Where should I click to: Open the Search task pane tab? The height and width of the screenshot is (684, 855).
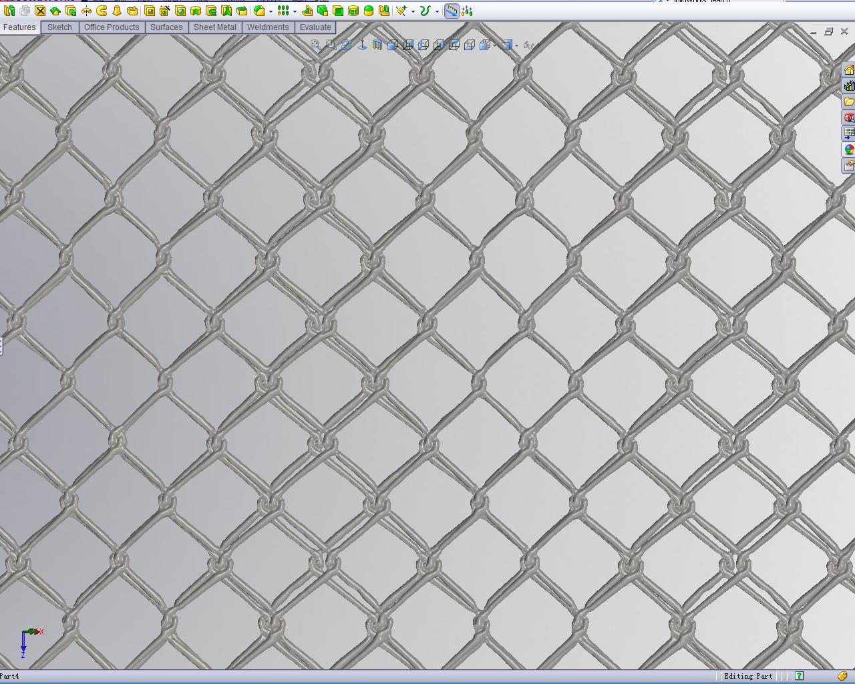849,118
